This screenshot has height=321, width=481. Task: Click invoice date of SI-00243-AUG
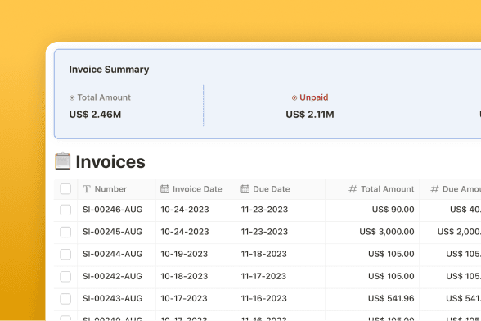184,298
